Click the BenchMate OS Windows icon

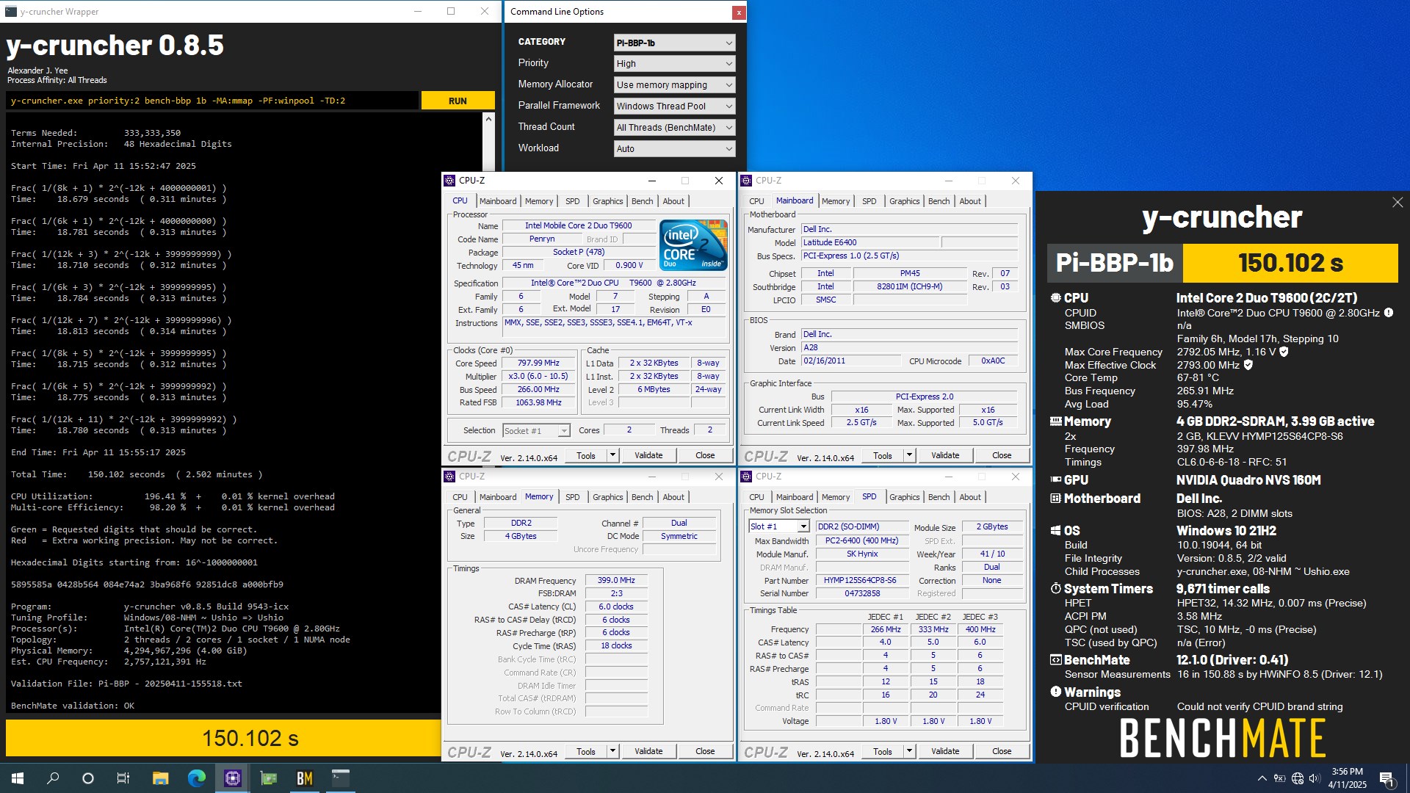point(1056,530)
